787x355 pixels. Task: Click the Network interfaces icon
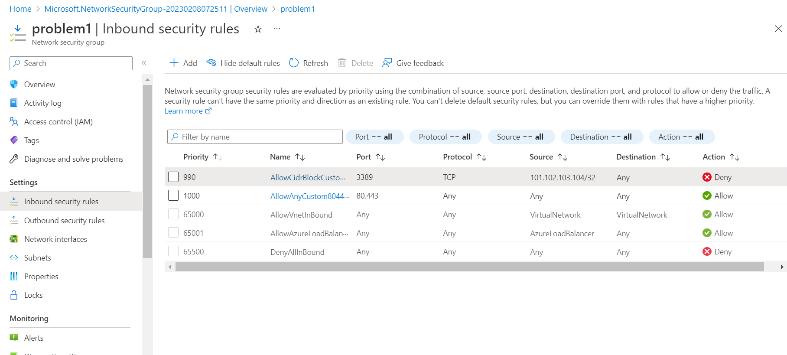tap(14, 239)
